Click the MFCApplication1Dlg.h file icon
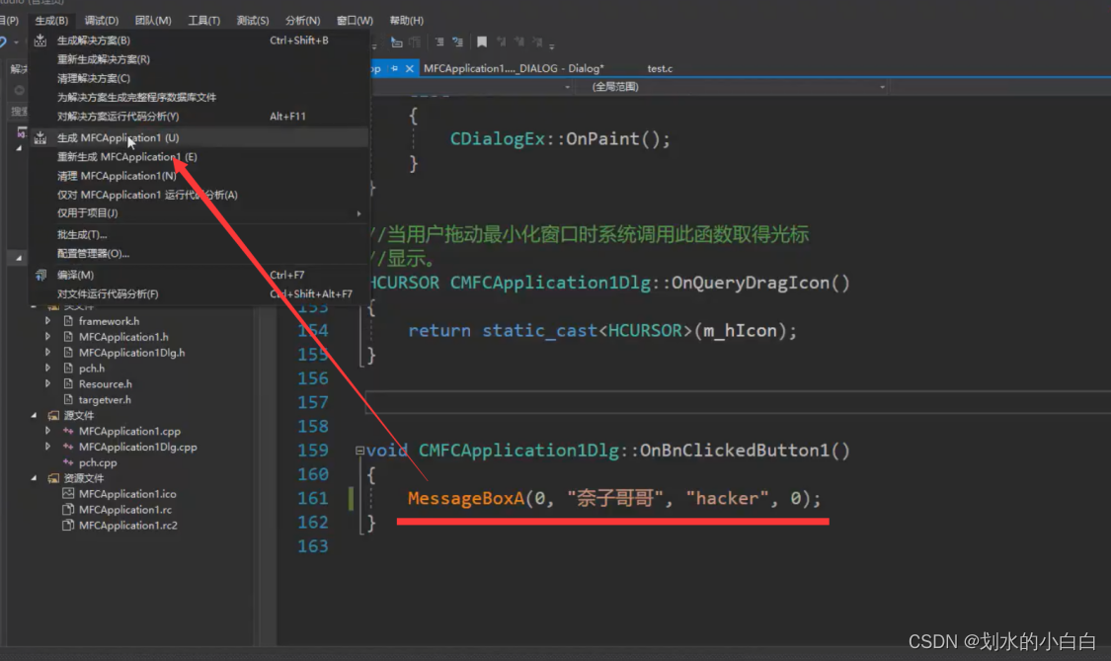The height and width of the screenshot is (661, 1111). [x=68, y=353]
